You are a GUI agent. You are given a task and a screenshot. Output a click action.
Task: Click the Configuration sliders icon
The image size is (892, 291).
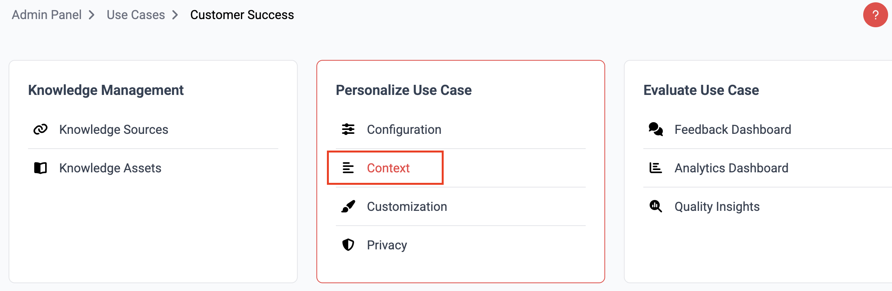coord(348,129)
